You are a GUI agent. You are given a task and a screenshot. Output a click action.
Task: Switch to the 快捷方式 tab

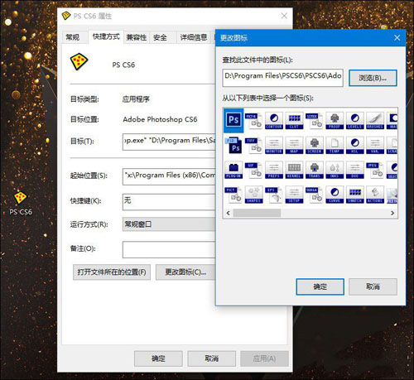106,36
